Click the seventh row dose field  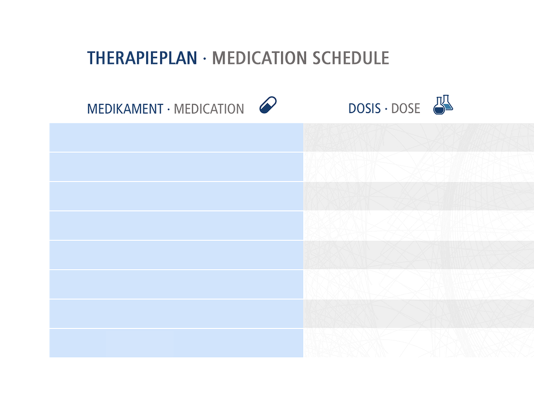418,313
